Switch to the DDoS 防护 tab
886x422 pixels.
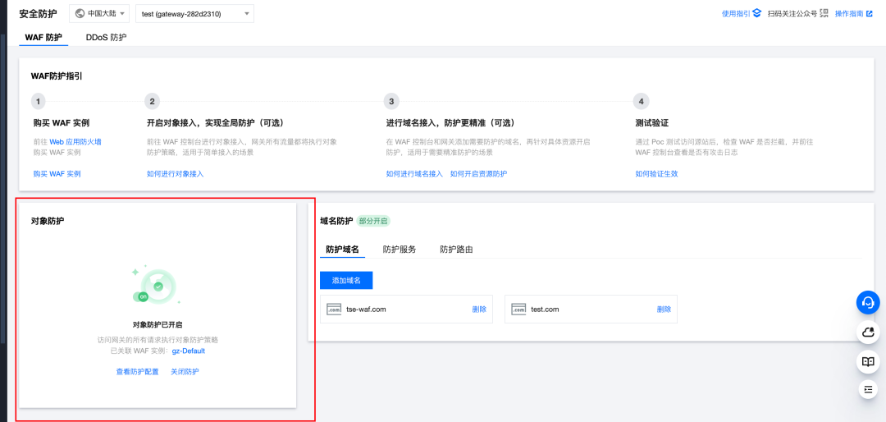106,38
